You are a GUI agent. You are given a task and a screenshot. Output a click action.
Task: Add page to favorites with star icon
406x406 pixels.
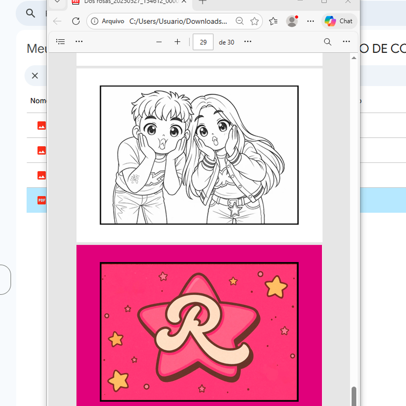(x=254, y=21)
